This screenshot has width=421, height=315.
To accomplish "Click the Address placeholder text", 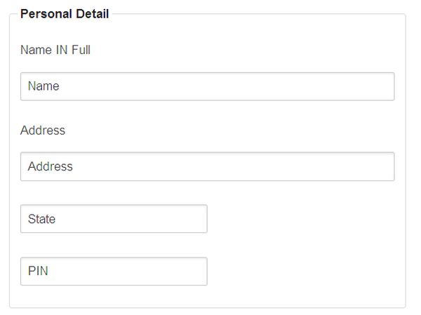I will (x=51, y=166).
